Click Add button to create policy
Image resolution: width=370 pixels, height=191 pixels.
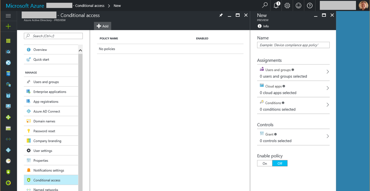pyautogui.click(x=102, y=26)
